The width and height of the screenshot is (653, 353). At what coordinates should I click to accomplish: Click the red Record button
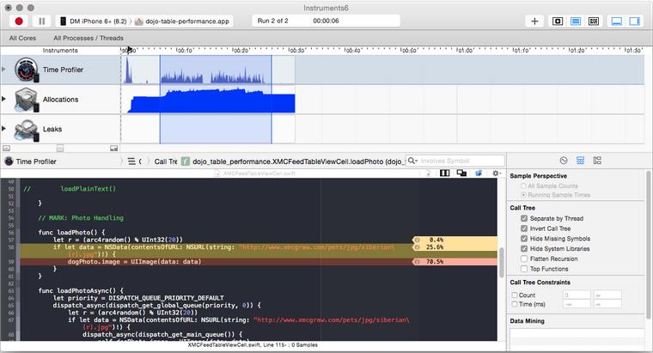pos(18,21)
